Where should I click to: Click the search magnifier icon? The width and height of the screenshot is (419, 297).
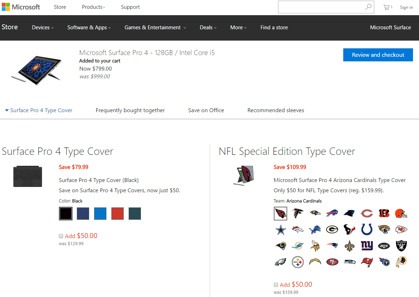(368, 7)
